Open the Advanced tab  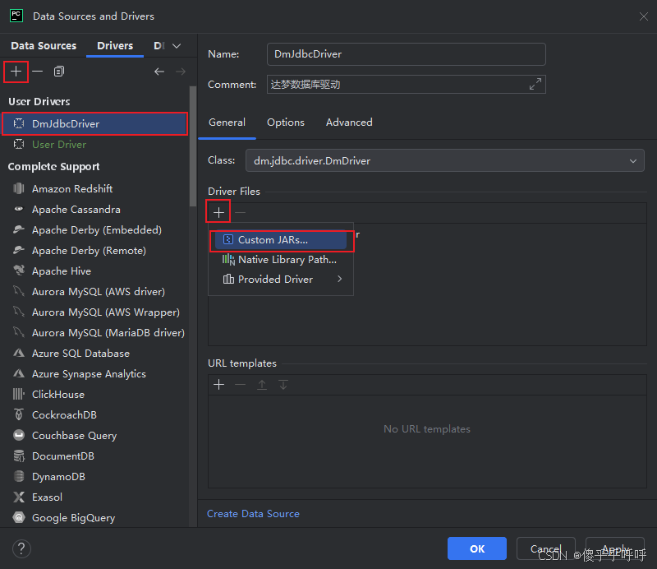349,123
